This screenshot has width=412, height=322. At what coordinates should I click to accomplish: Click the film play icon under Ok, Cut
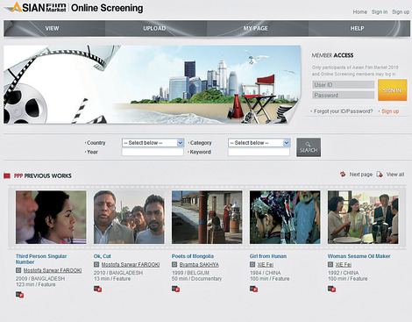98,289
